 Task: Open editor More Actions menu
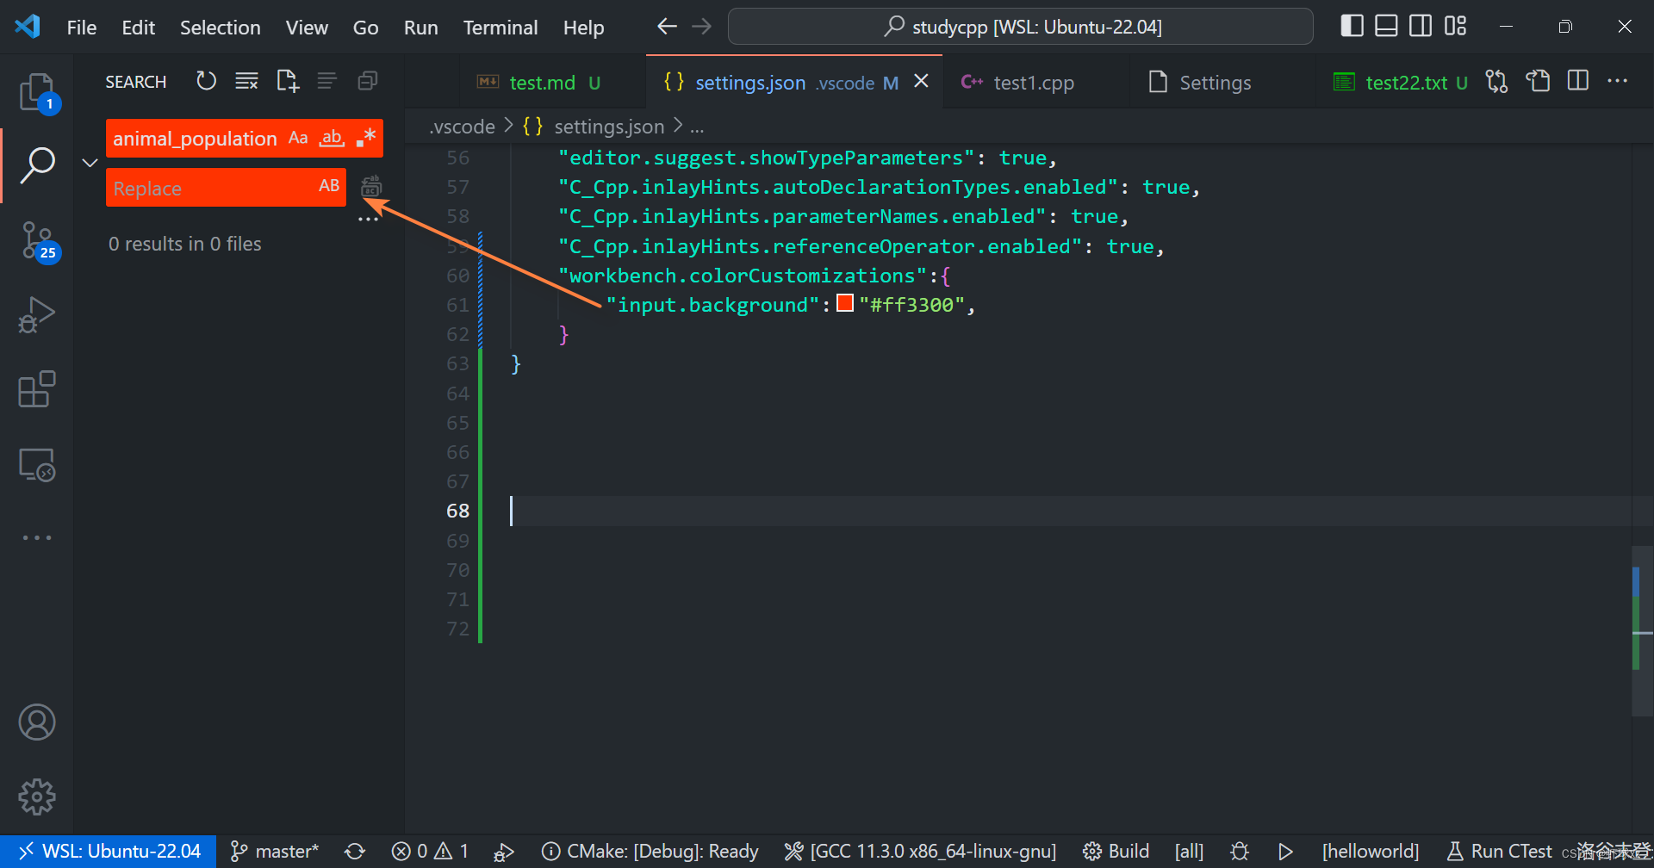pos(1618,81)
